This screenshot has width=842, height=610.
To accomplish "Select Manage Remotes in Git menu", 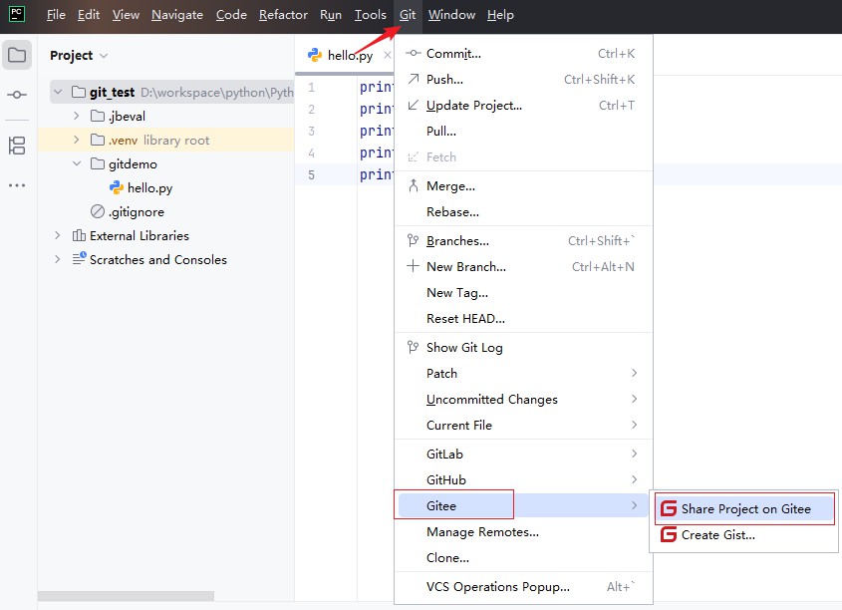I will (523, 532).
